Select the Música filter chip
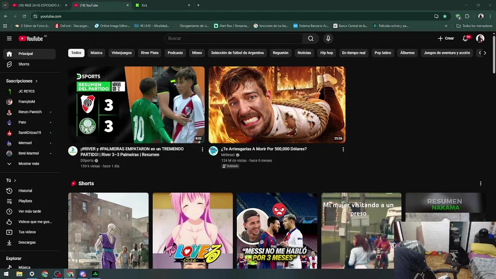 [x=96, y=53]
